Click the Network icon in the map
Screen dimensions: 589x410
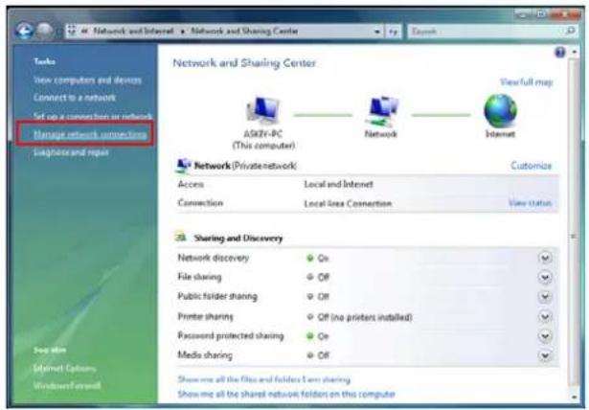[x=382, y=111]
